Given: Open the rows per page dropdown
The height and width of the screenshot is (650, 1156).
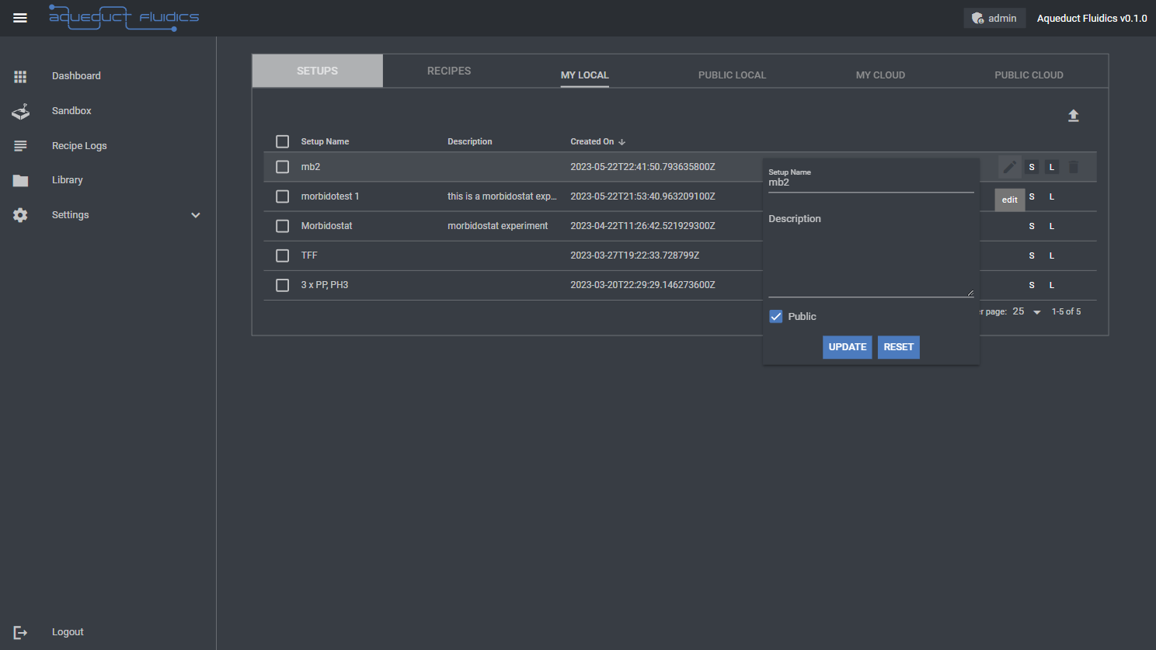Looking at the screenshot, I should tap(1027, 311).
